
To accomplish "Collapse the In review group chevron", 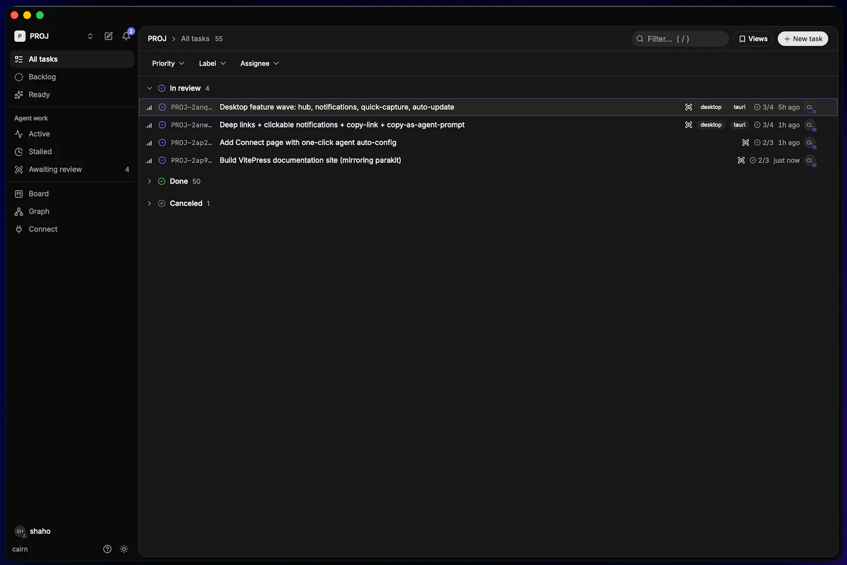I will [149, 88].
